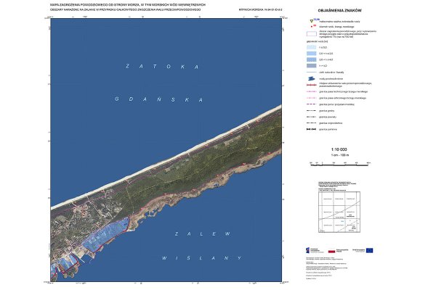Click the thin blue line legend symbol

(312, 72)
